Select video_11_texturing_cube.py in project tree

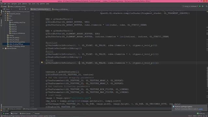16,46
